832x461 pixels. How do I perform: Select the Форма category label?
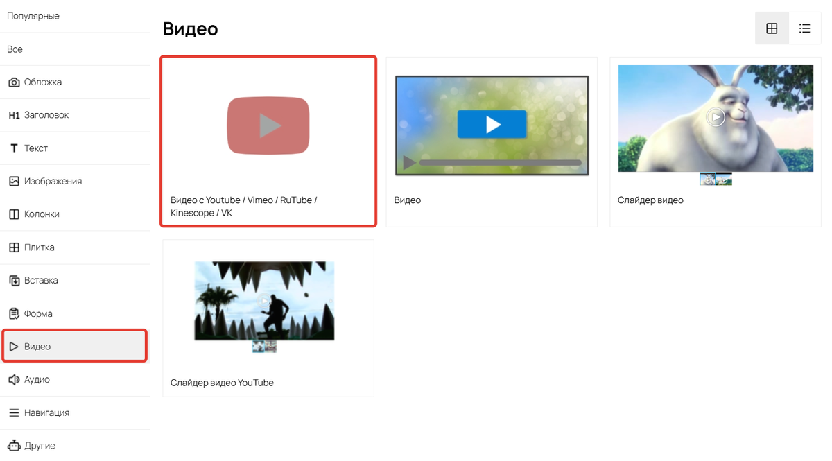tap(39, 313)
